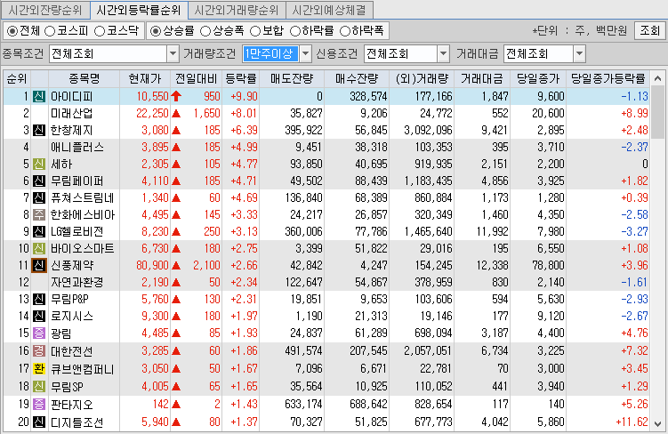Sort by the (외)거래량 column header
668x434 pixels.
(422, 79)
